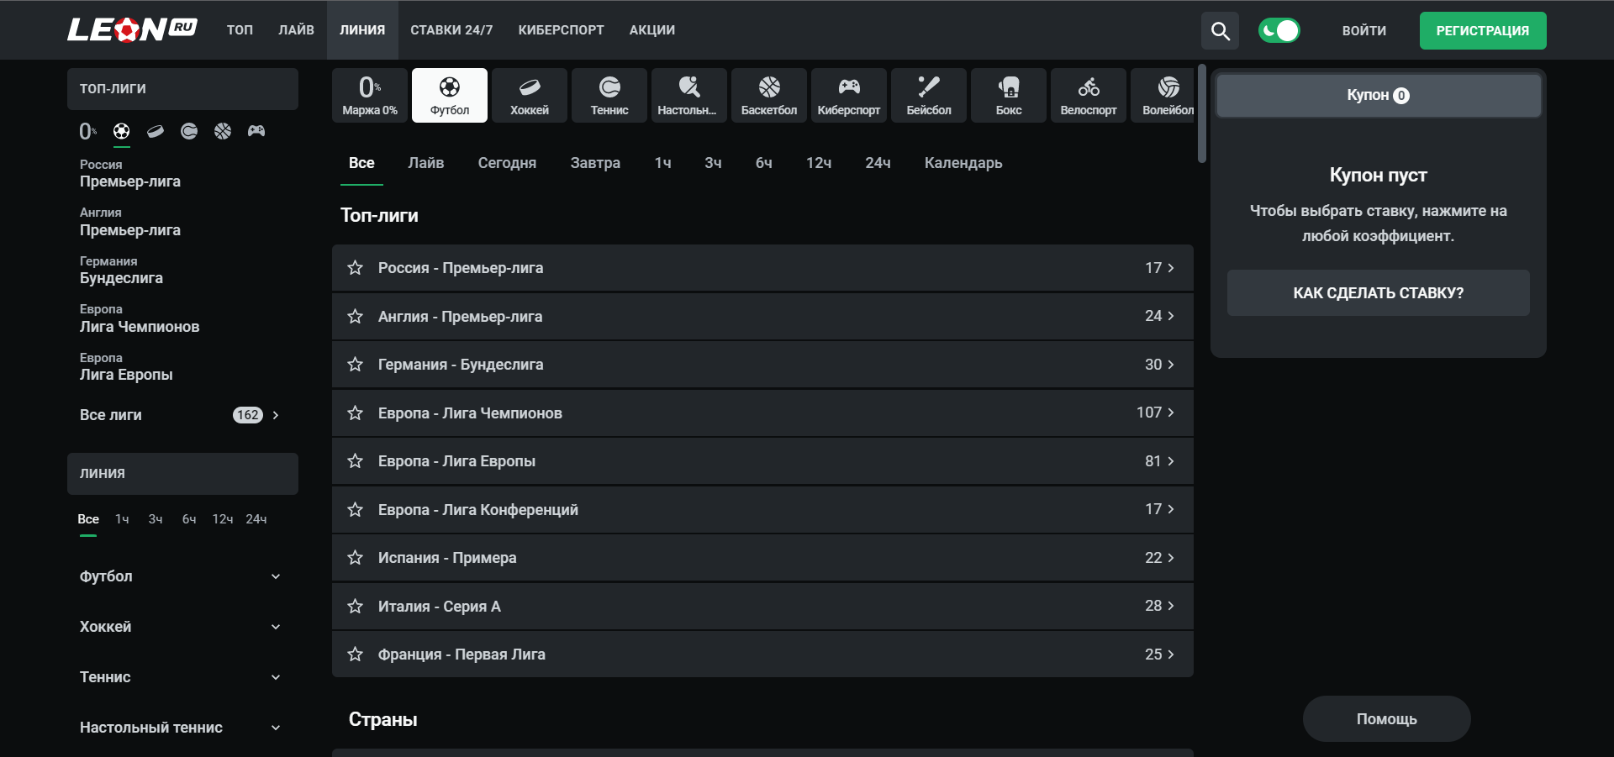
Task: Select the Hockey sport icon tile
Action: pyautogui.click(x=529, y=95)
